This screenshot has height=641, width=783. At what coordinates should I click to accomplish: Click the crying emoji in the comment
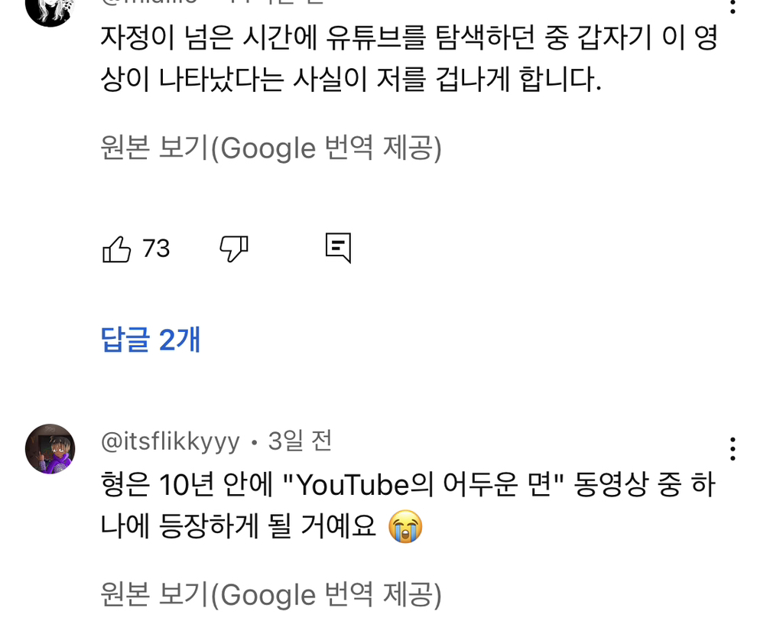(x=405, y=527)
